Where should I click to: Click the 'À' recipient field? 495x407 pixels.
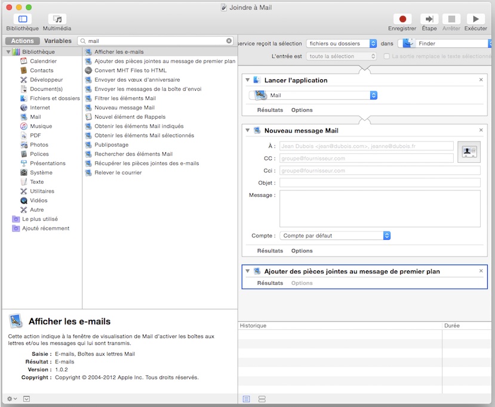point(367,146)
